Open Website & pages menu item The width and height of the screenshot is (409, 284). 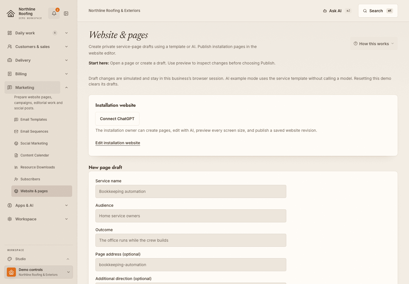tap(42, 191)
